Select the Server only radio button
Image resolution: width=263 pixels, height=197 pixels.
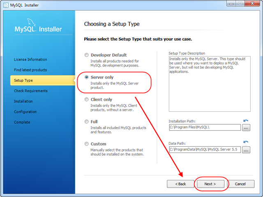coord(86,77)
